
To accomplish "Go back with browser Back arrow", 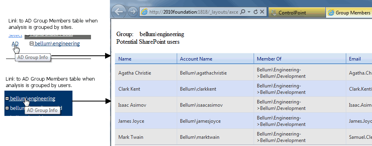I will tap(118, 12).
